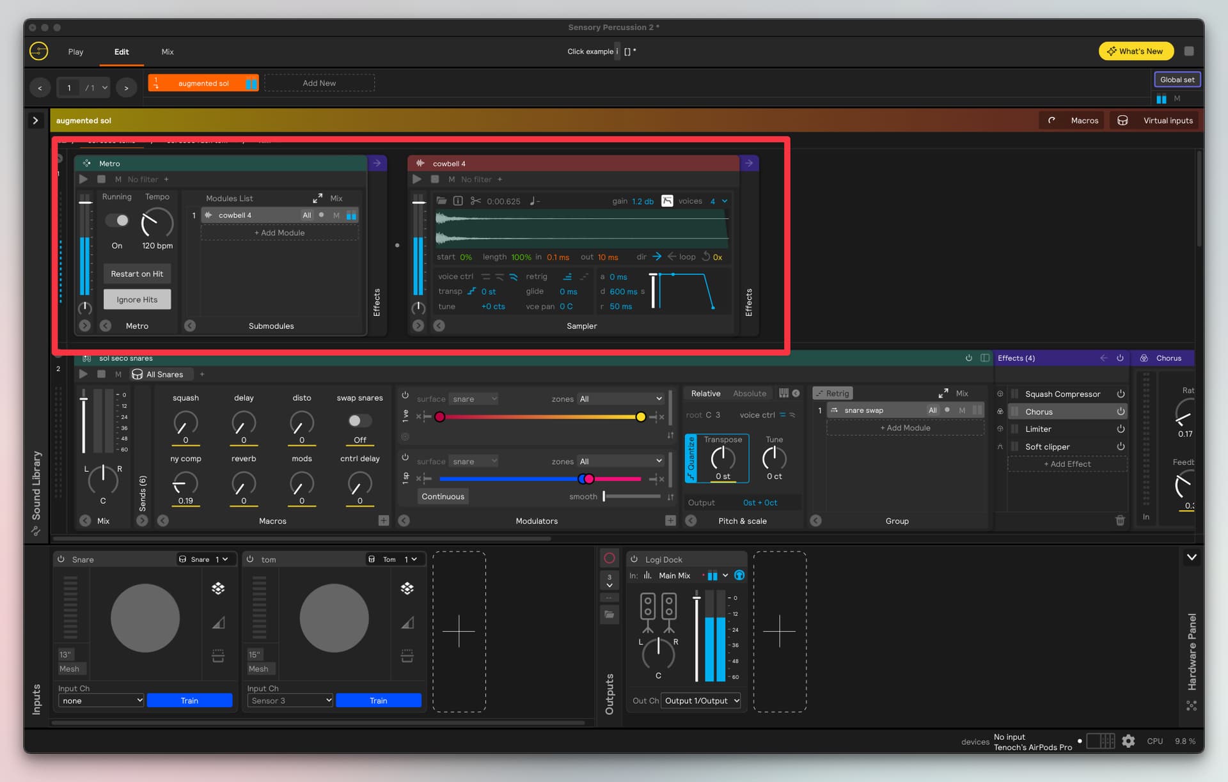
Task: Toggle the Metro Running switch
Action: [x=118, y=221]
